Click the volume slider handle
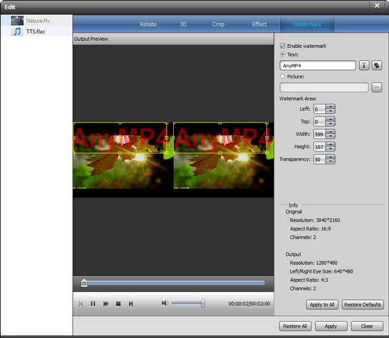The height and width of the screenshot is (338, 389). click(203, 303)
